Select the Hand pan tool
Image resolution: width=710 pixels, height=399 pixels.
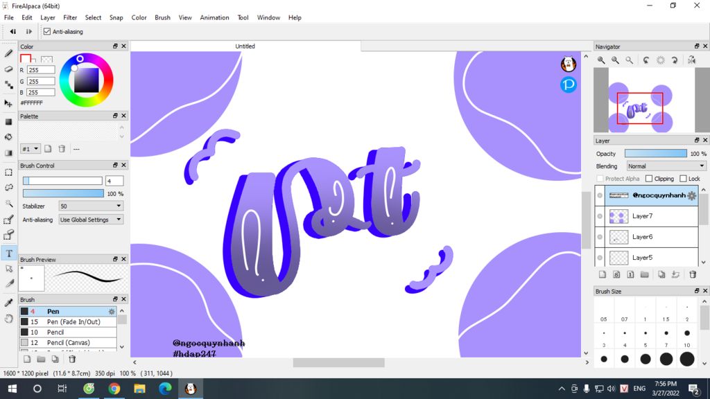tap(8, 319)
